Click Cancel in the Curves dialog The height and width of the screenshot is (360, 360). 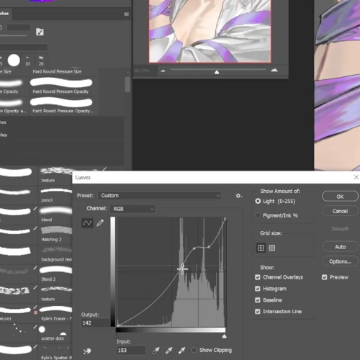pos(340,211)
